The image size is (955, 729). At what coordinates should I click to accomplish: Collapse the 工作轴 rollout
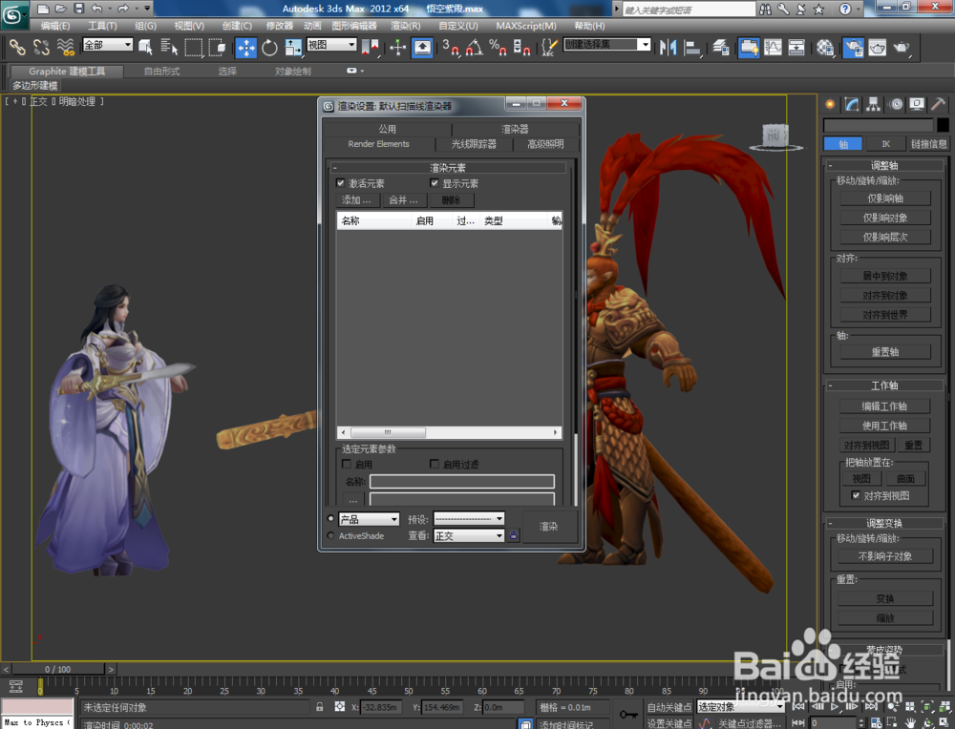click(883, 385)
